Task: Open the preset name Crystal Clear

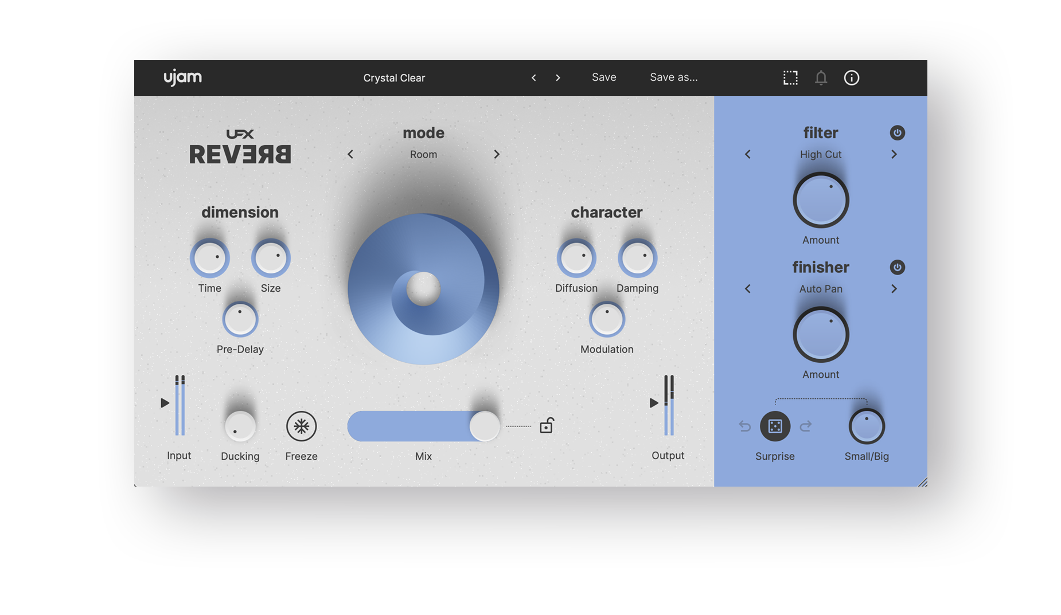Action: pyautogui.click(x=394, y=78)
